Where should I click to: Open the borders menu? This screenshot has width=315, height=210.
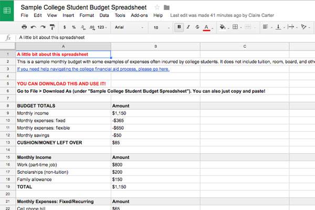(235, 27)
